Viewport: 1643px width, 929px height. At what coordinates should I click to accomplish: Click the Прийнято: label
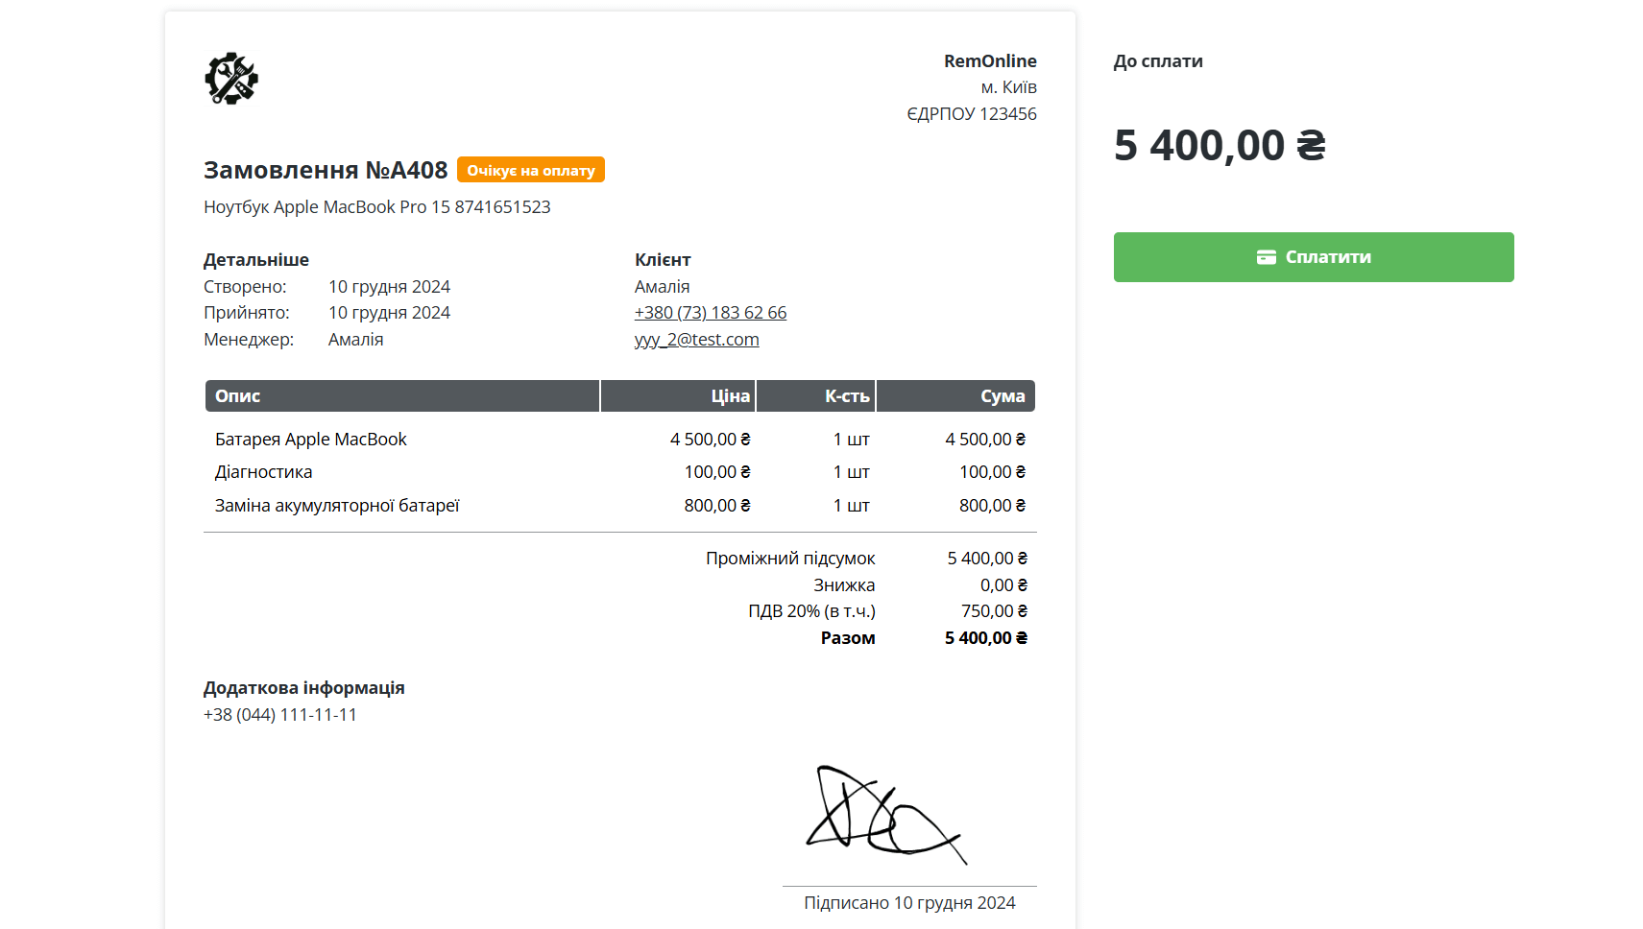click(247, 313)
